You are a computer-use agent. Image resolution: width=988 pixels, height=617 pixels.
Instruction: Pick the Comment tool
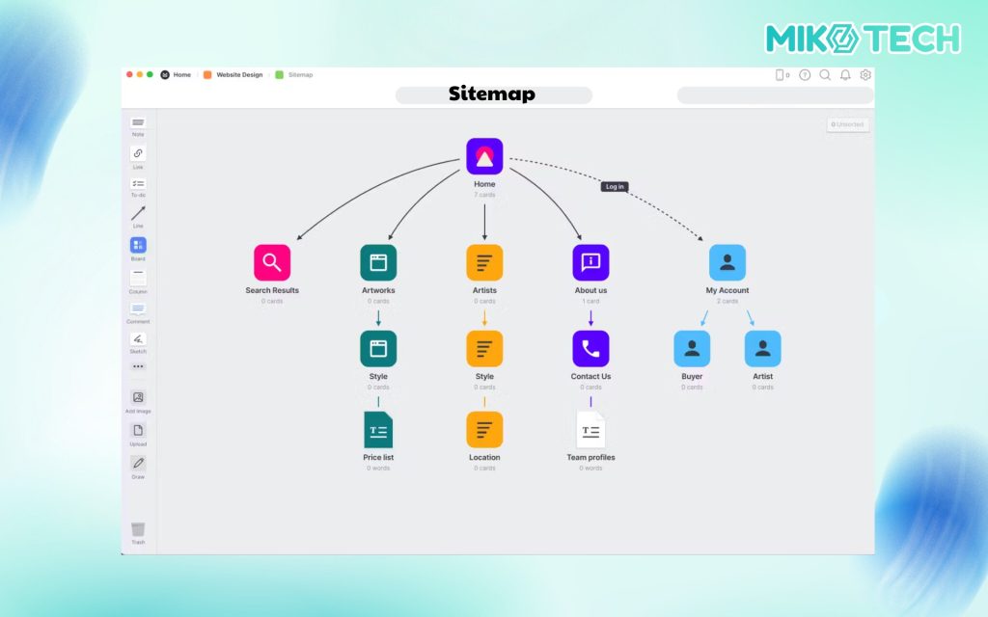(138, 308)
